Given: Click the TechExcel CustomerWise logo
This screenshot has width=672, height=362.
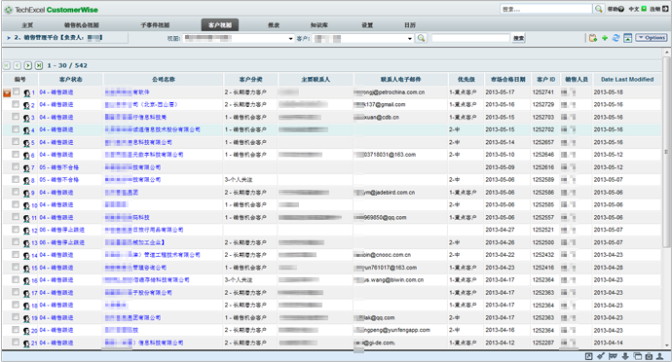Looking at the screenshot, I should click(52, 10).
